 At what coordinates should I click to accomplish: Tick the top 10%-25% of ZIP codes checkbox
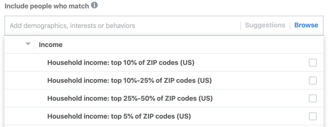tap(313, 80)
